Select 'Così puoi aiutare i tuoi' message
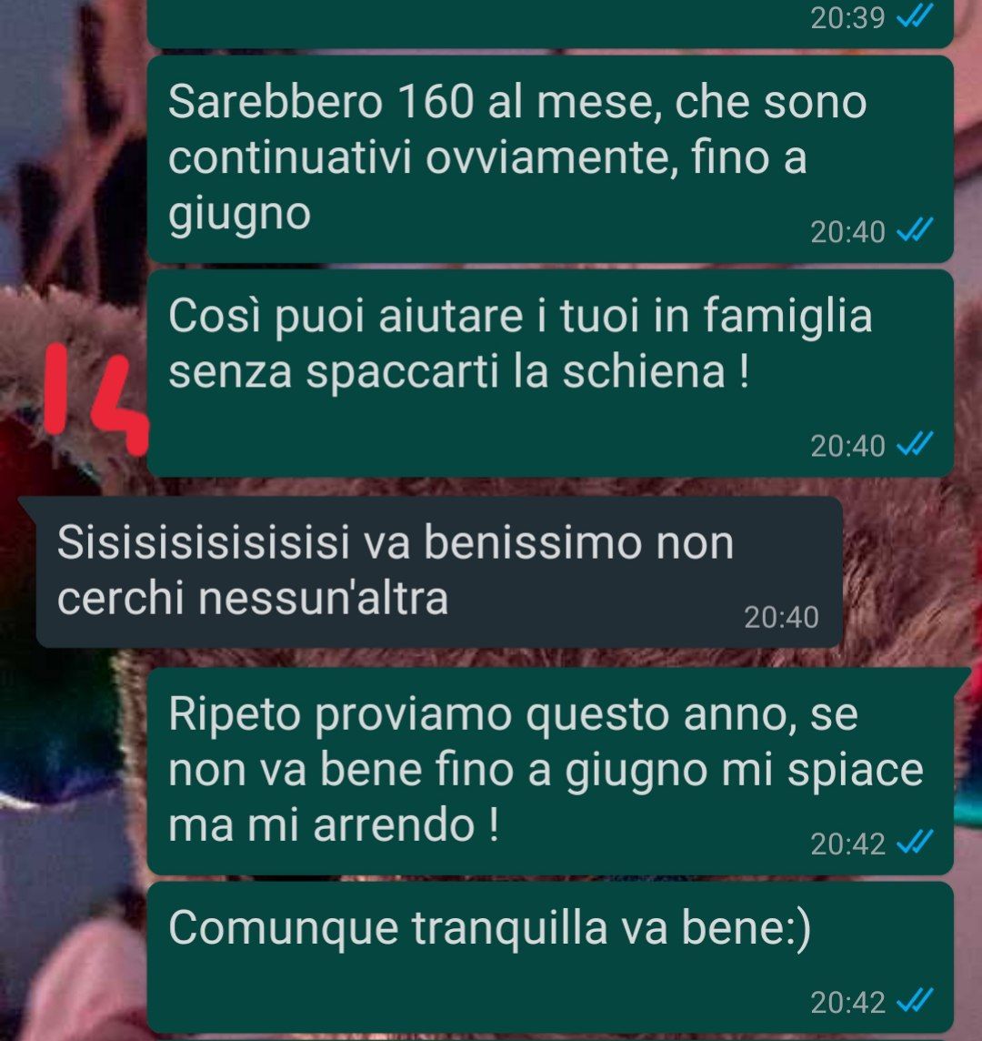Viewport: 982px width, 1041px height. pos(550,373)
